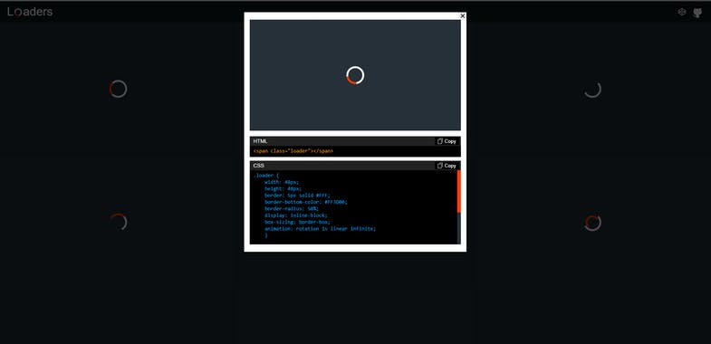Open the GitHub repository icon
Screen dimensions: 711x344
click(697, 13)
